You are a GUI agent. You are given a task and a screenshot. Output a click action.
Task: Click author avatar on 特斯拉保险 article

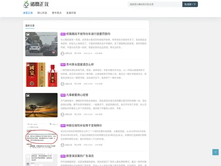62,145
